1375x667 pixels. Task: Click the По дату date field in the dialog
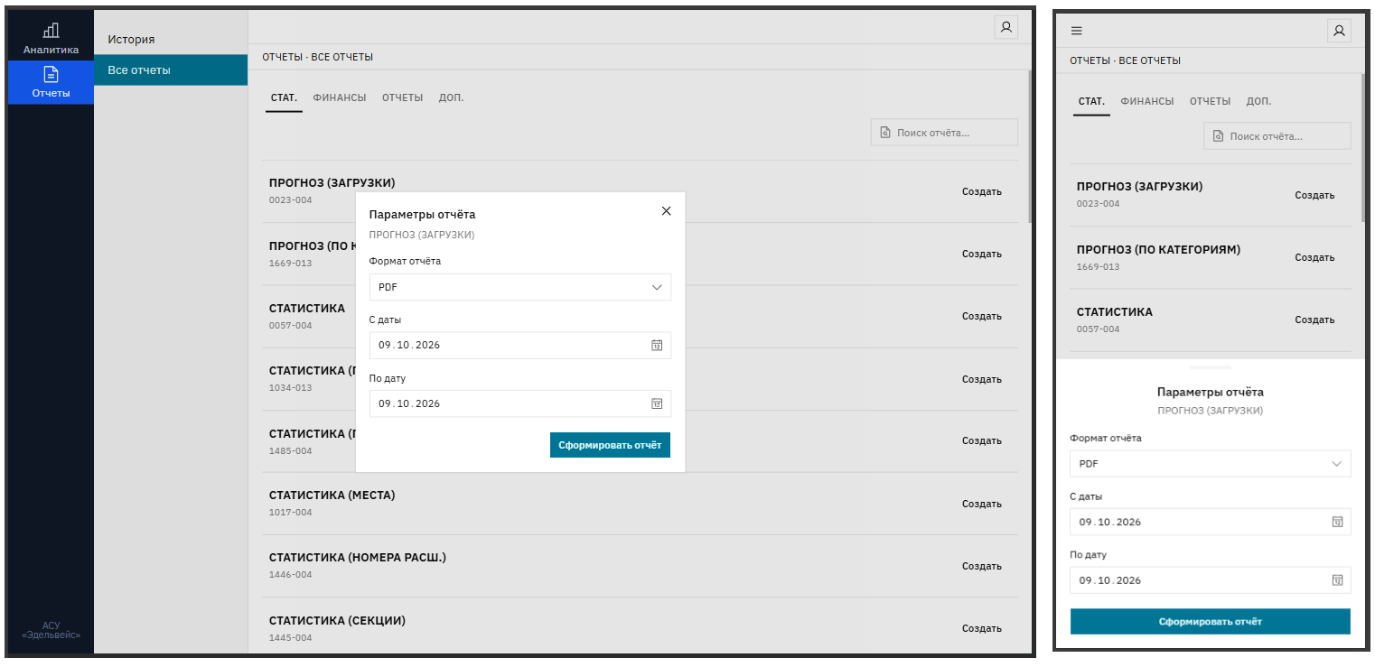[520, 403]
